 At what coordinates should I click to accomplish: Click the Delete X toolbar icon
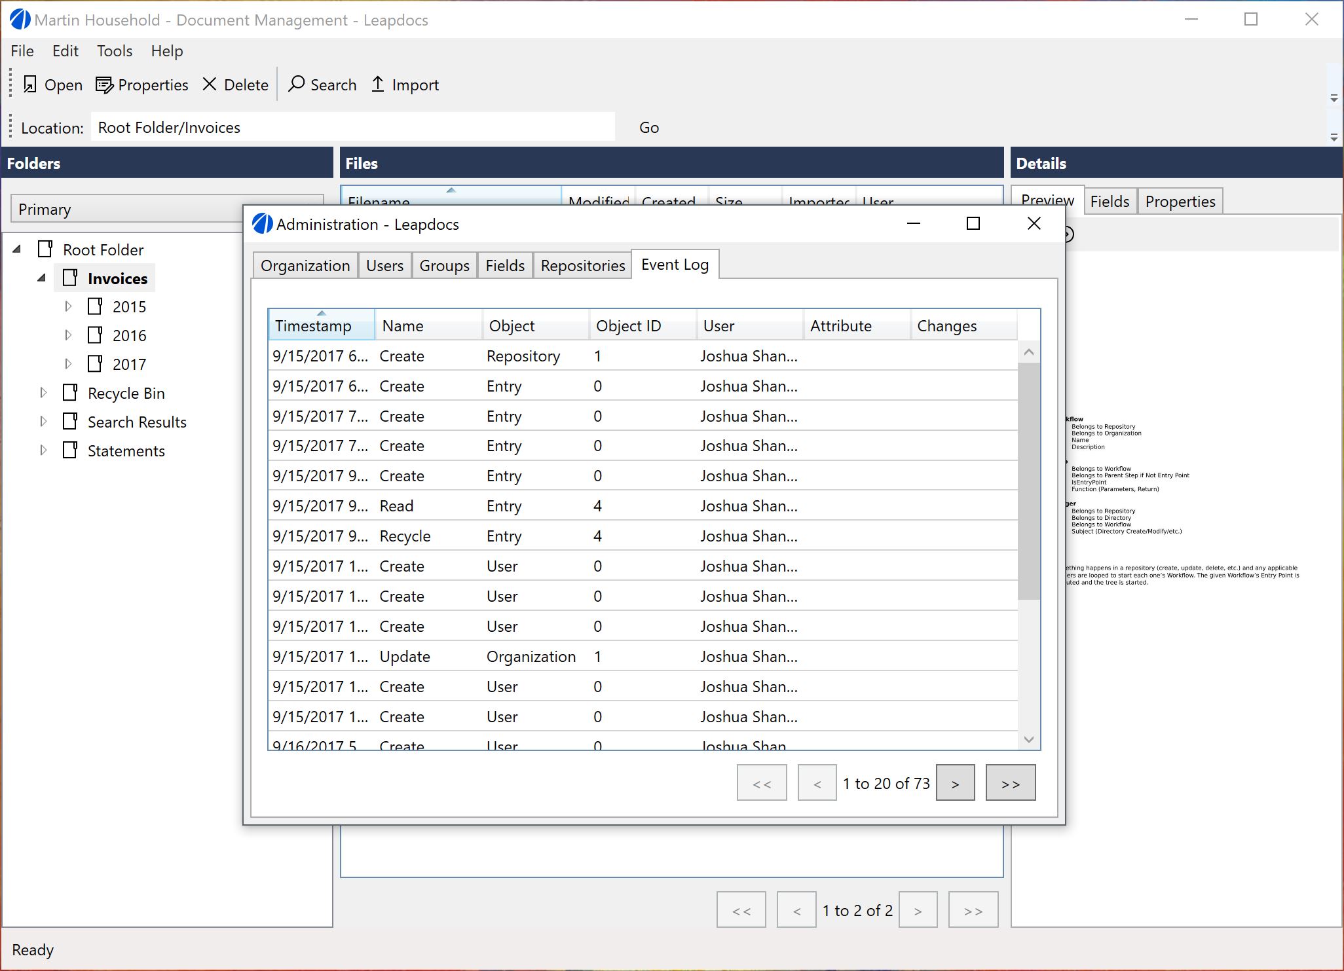210,84
